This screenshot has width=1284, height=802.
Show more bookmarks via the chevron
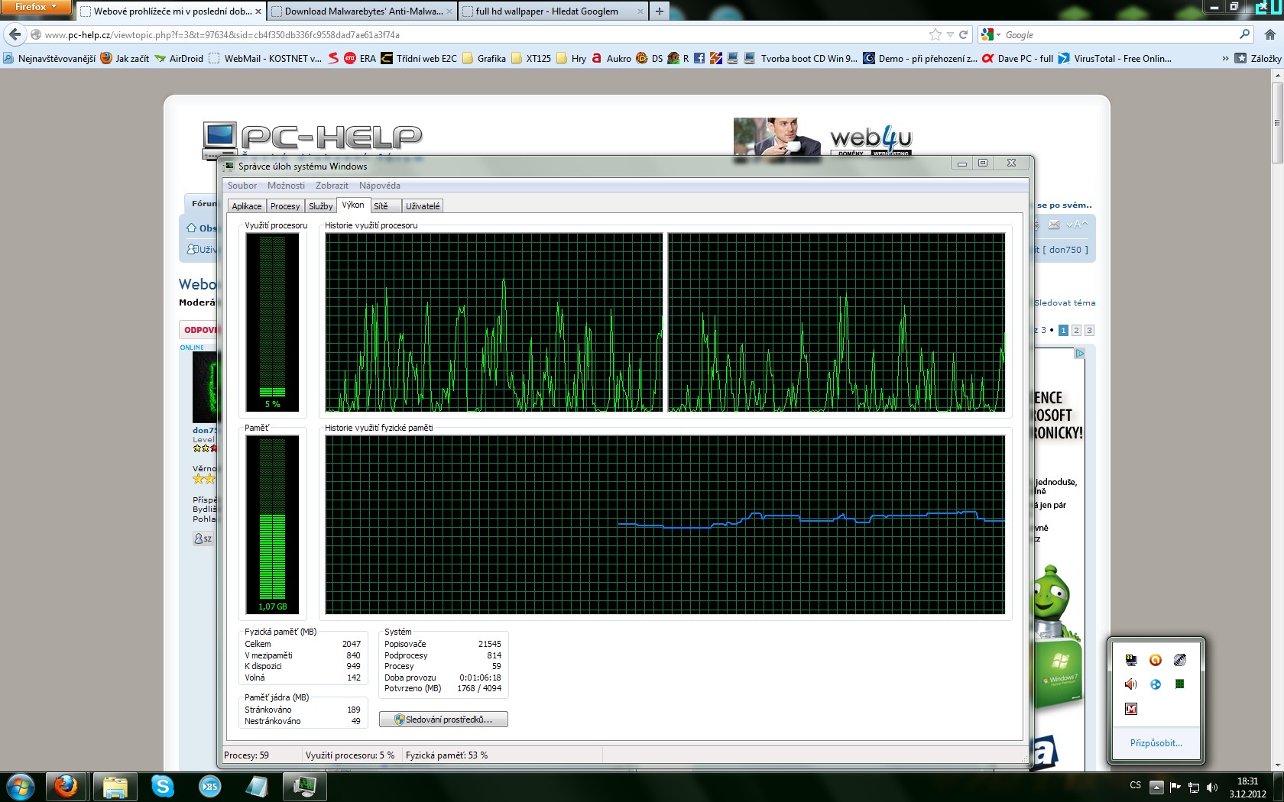pyautogui.click(x=1225, y=58)
